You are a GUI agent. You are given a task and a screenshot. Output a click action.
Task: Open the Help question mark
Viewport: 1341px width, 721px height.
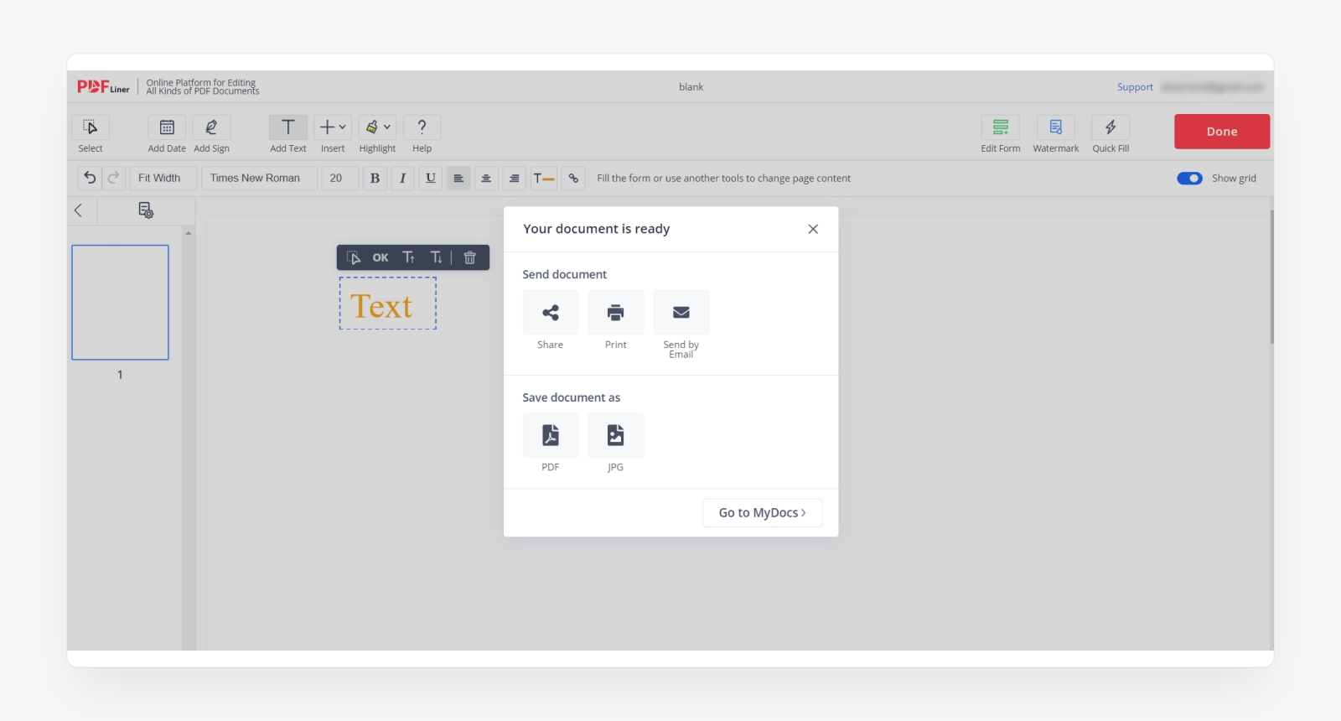coord(422,127)
